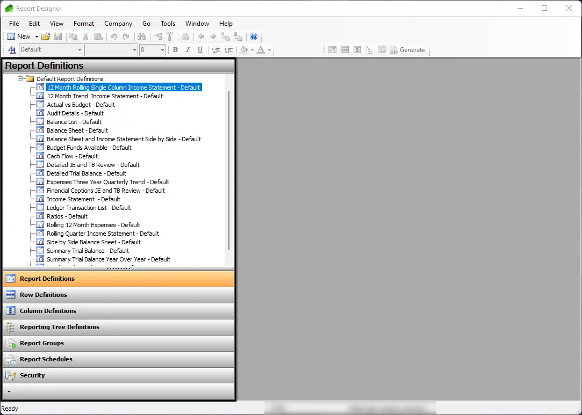Open the Format menu
Image resolution: width=582 pixels, height=415 pixels.
84,24
